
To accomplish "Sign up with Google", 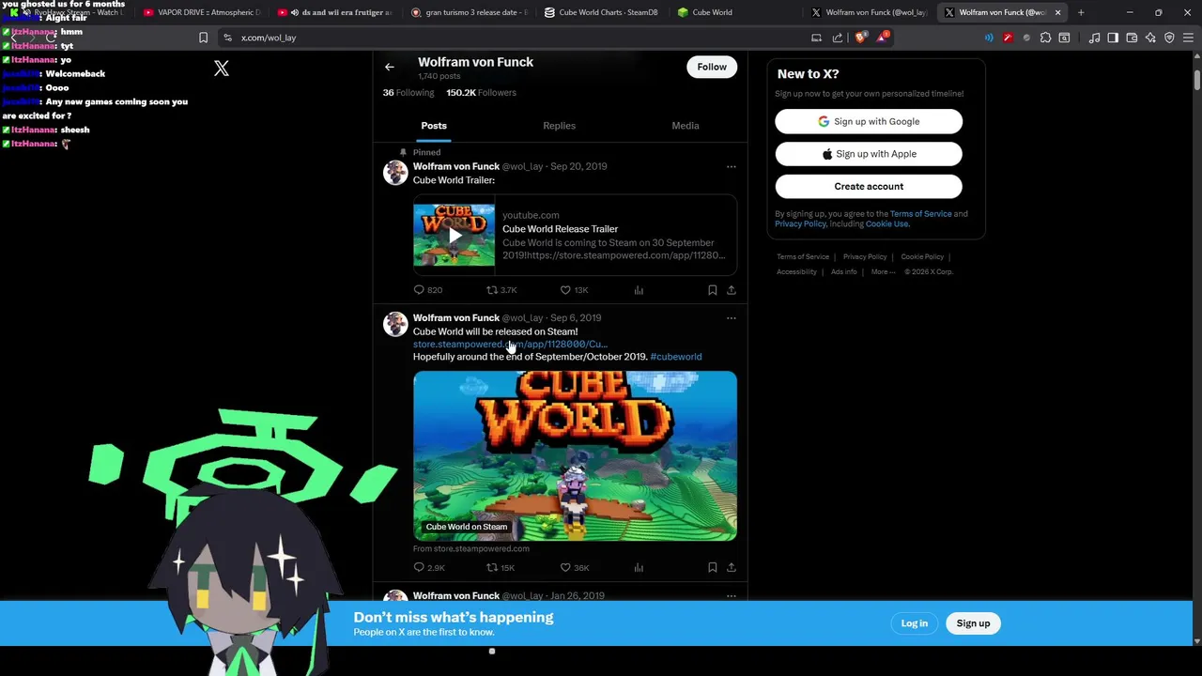I will coord(869,121).
